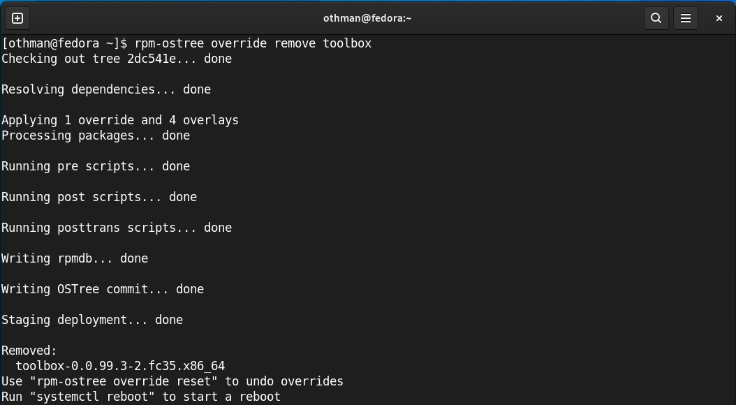Click the 'rpm-ostree override reset' hint line
The image size is (736, 405).
coord(172,381)
